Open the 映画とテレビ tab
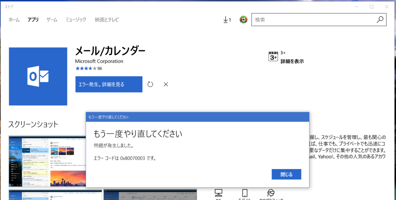This screenshot has height=200, width=396. [x=107, y=20]
